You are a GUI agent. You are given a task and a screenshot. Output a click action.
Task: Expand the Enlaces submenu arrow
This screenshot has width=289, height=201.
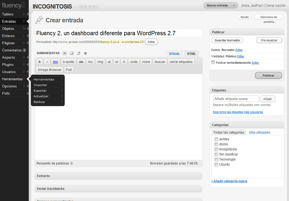click(x=27, y=36)
